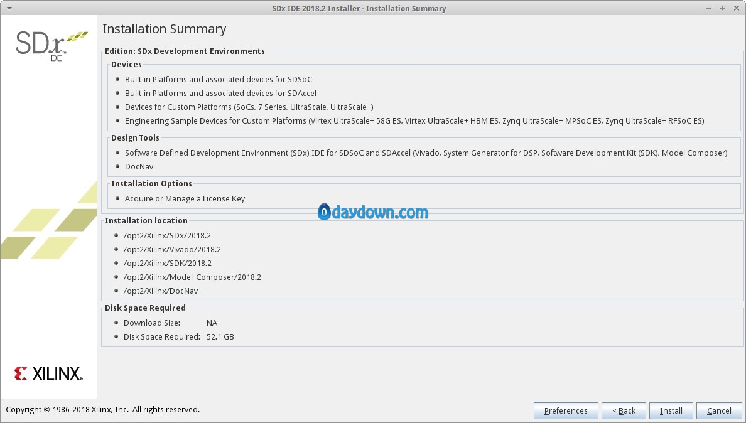This screenshot has width=746, height=423.
Task: Click the Install button
Action: pos(671,410)
